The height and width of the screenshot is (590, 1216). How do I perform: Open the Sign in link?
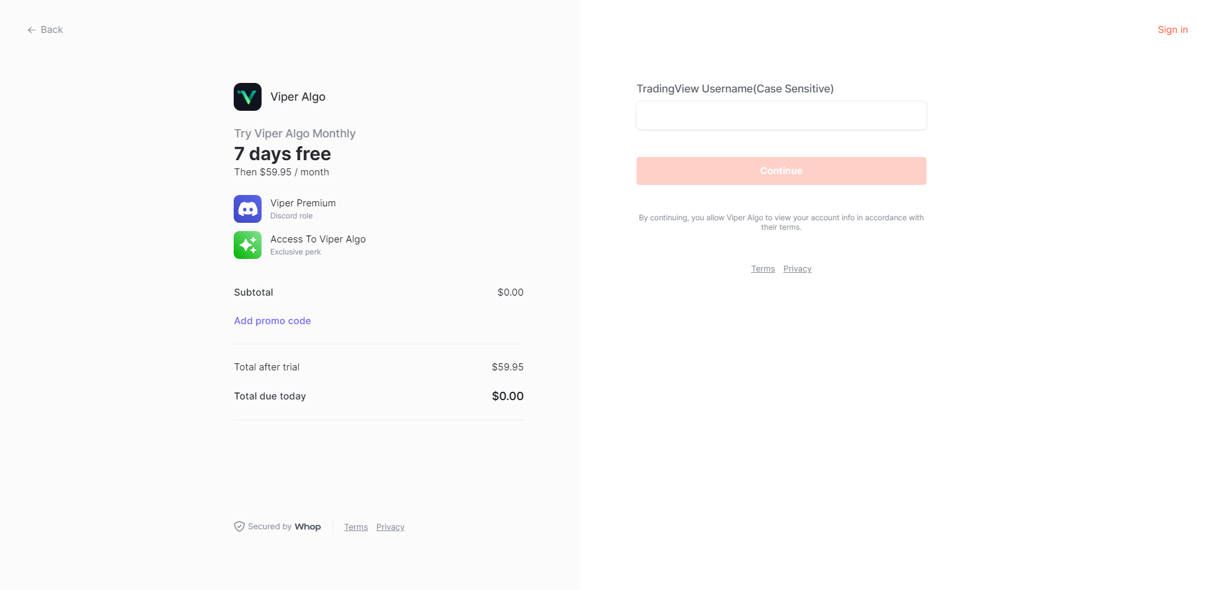pos(1172,30)
